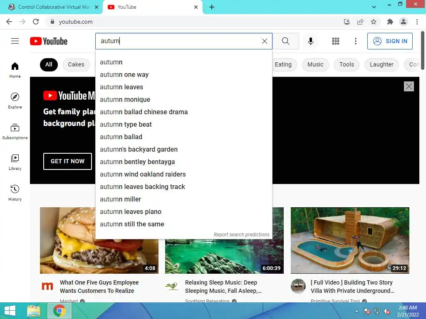Click share this page icon
The height and width of the screenshot is (319, 426).
click(x=360, y=22)
